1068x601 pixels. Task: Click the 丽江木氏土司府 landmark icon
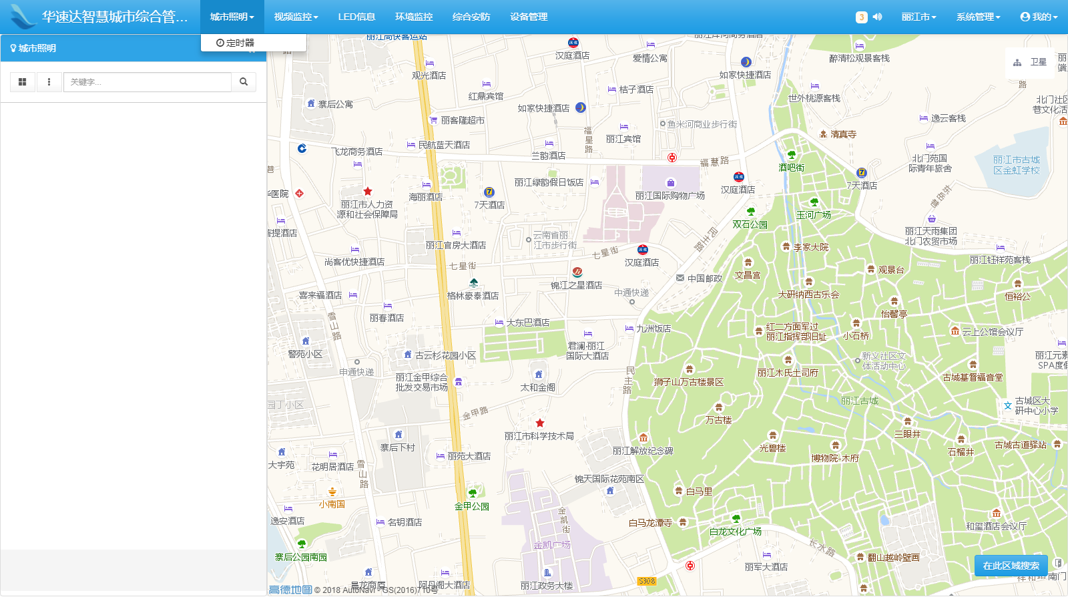(x=788, y=360)
